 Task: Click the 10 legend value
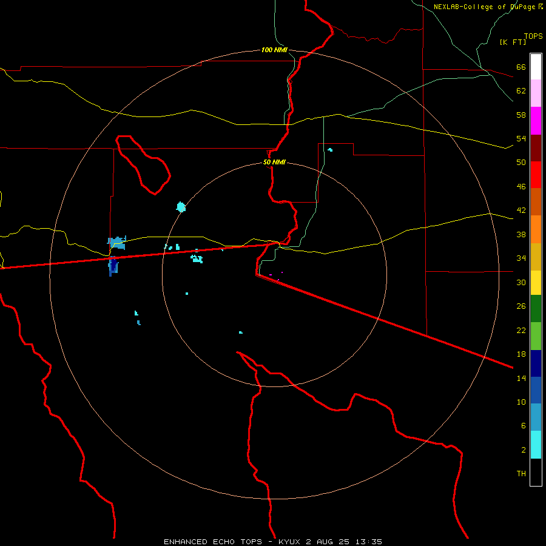(x=521, y=402)
